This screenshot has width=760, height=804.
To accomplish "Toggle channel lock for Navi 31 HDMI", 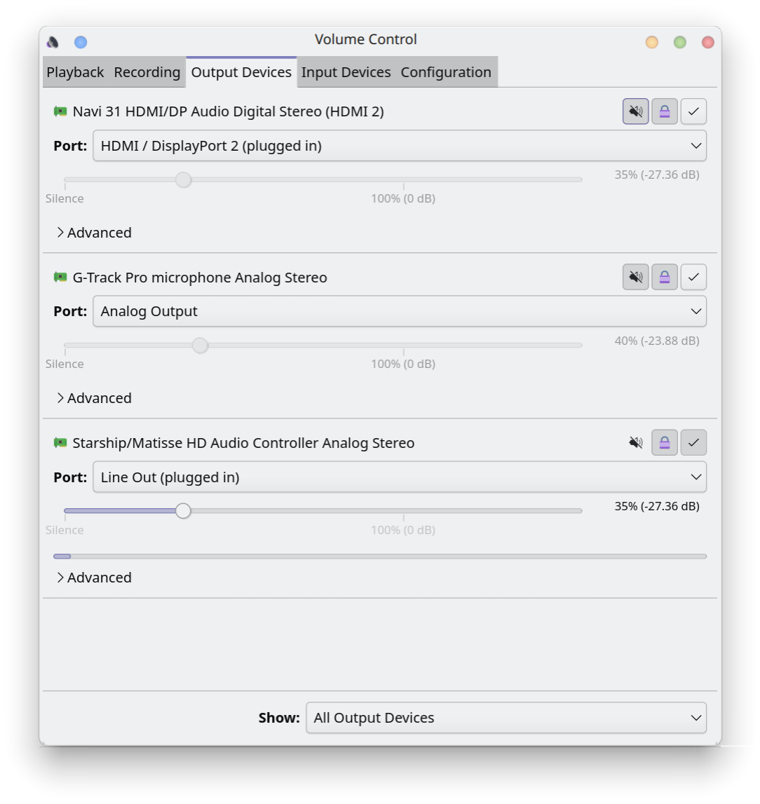I will point(664,111).
